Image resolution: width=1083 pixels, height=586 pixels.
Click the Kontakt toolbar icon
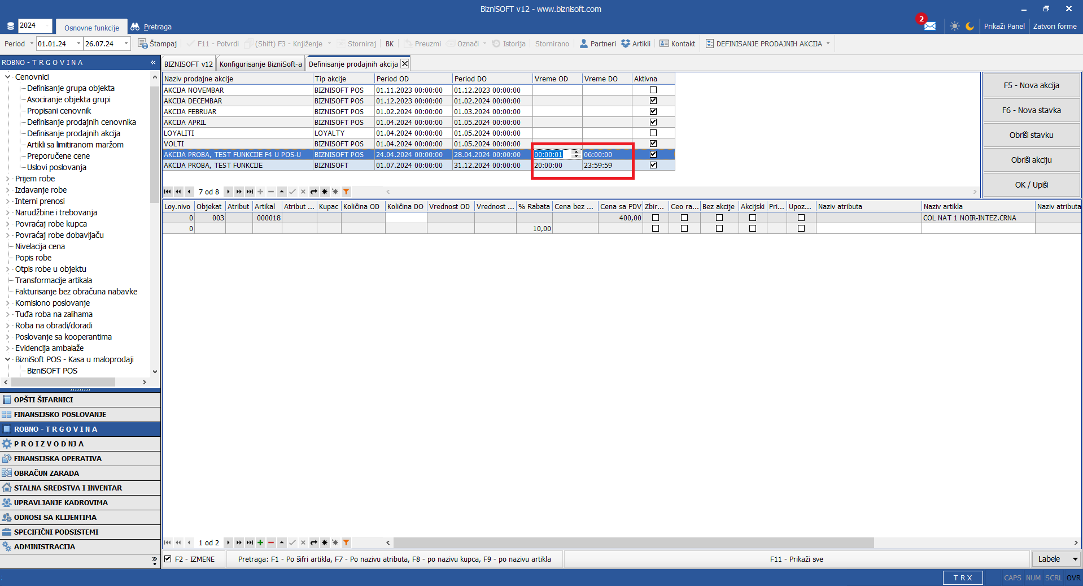pyautogui.click(x=677, y=44)
